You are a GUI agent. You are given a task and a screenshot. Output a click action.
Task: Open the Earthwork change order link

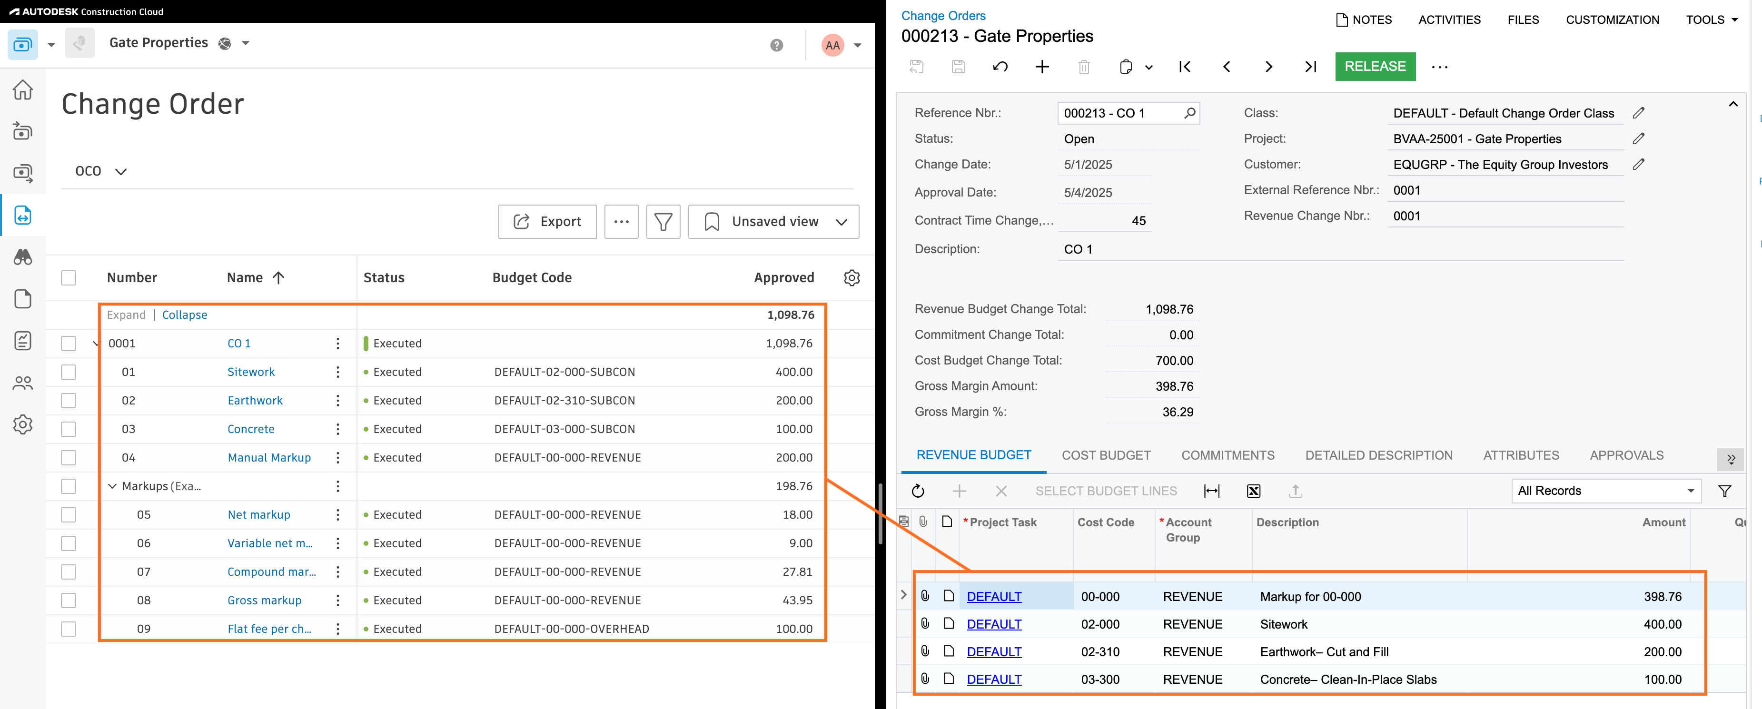click(255, 401)
